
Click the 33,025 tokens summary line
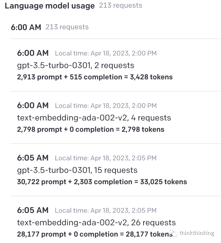(x=102, y=182)
